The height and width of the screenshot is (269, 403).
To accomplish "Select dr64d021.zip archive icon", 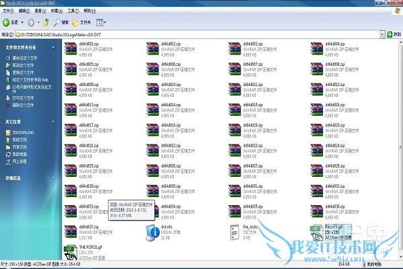I will coord(71,151).
